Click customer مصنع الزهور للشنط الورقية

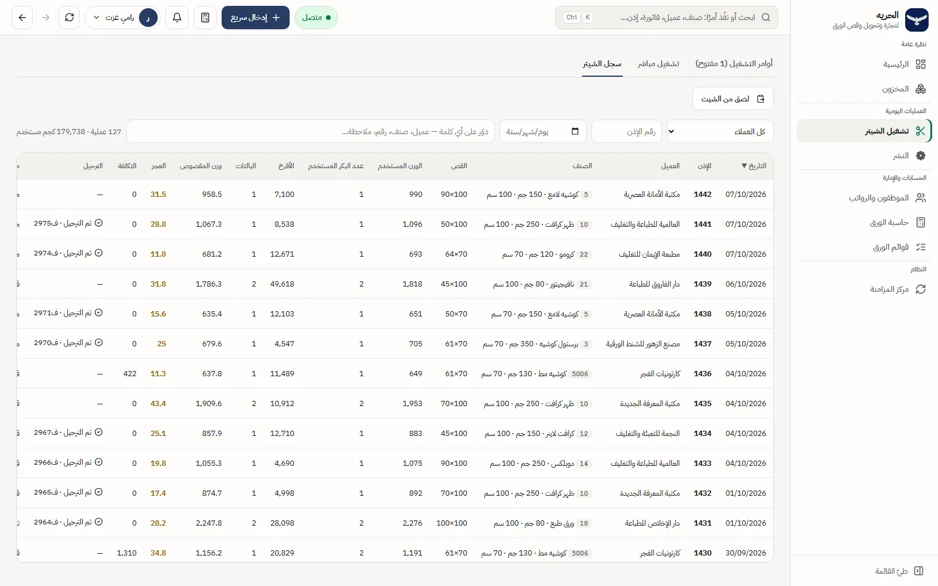(x=643, y=344)
